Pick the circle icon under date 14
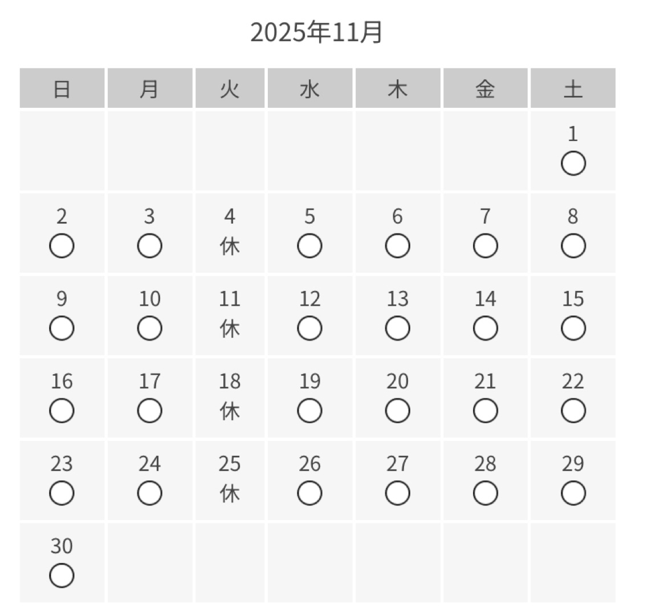 click(x=485, y=329)
